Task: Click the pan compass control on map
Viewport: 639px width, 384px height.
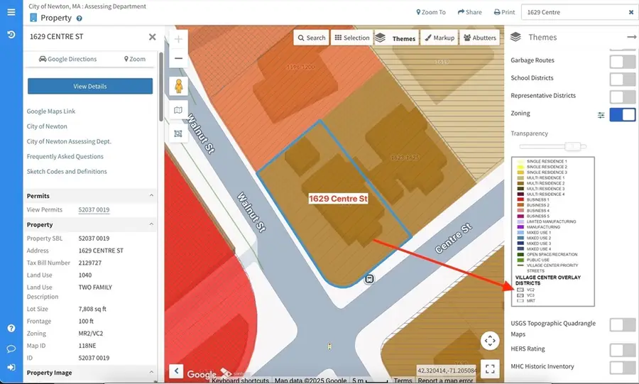Action: click(x=490, y=341)
